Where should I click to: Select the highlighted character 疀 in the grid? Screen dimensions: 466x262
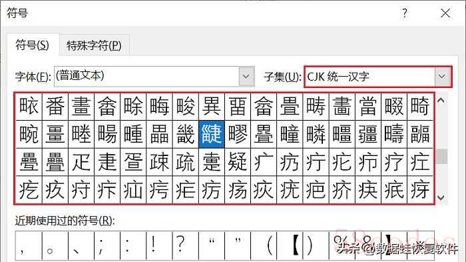[x=211, y=134]
